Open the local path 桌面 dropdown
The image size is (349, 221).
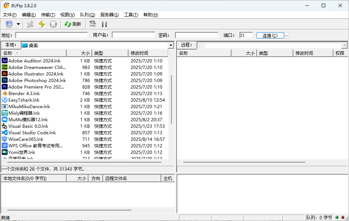click(171, 45)
